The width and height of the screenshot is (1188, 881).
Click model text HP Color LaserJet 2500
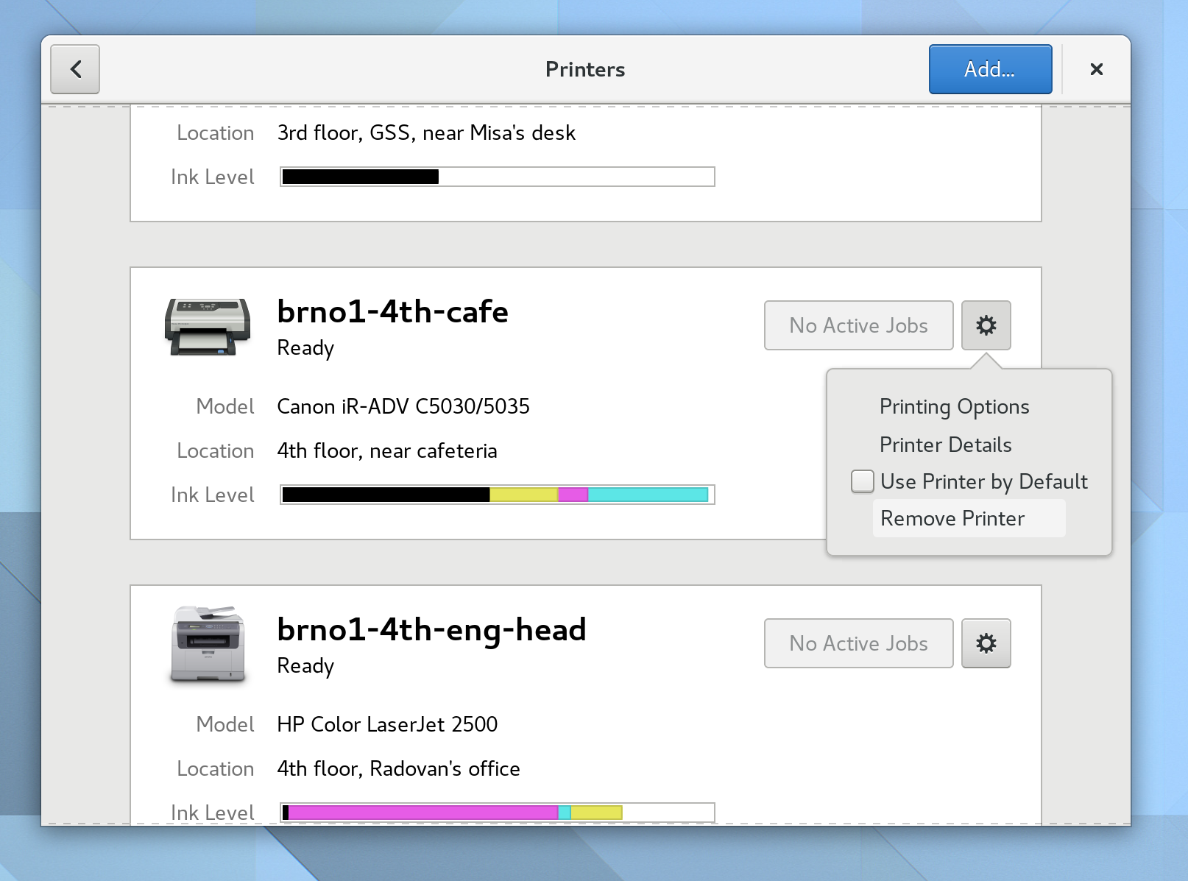(387, 724)
